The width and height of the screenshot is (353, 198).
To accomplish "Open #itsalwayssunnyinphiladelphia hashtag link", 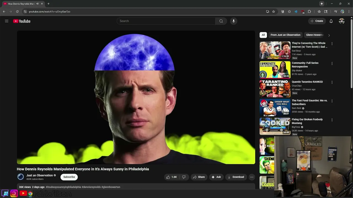I will tap(63, 187).
